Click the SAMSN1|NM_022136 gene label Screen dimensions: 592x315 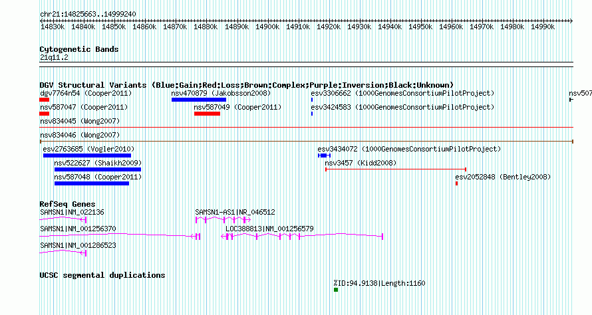(x=72, y=213)
